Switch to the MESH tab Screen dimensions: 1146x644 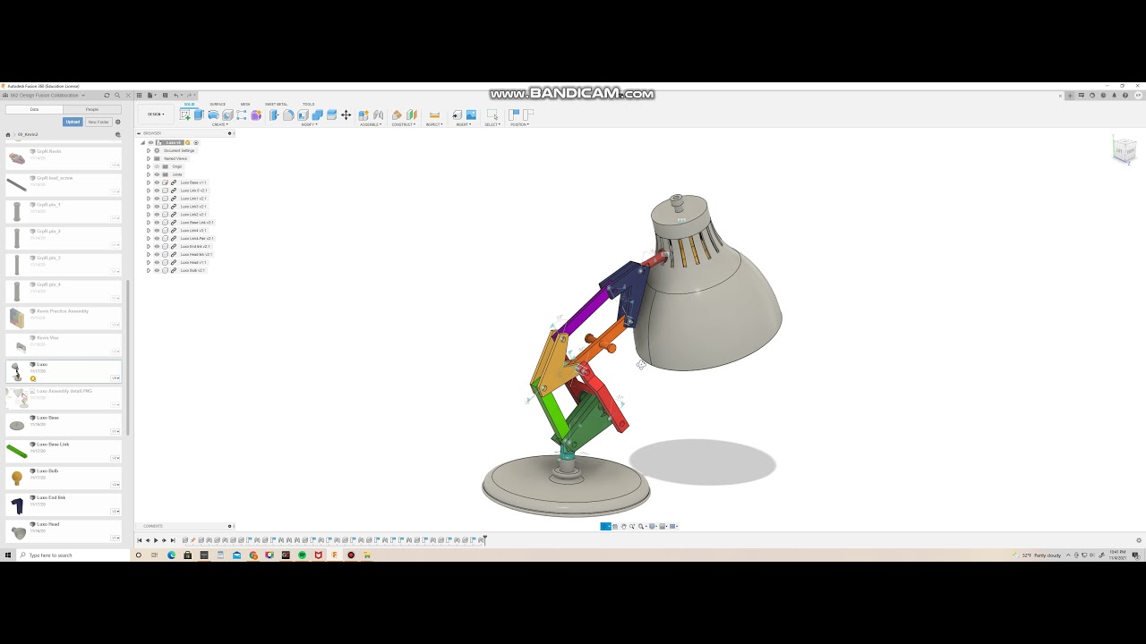click(x=245, y=105)
